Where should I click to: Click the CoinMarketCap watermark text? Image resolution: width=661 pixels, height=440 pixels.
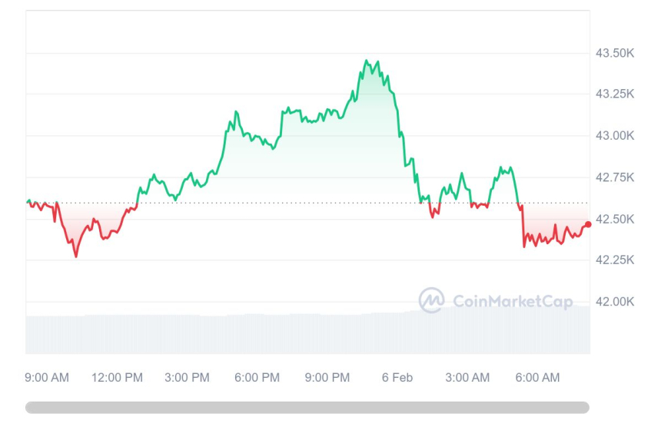513,302
